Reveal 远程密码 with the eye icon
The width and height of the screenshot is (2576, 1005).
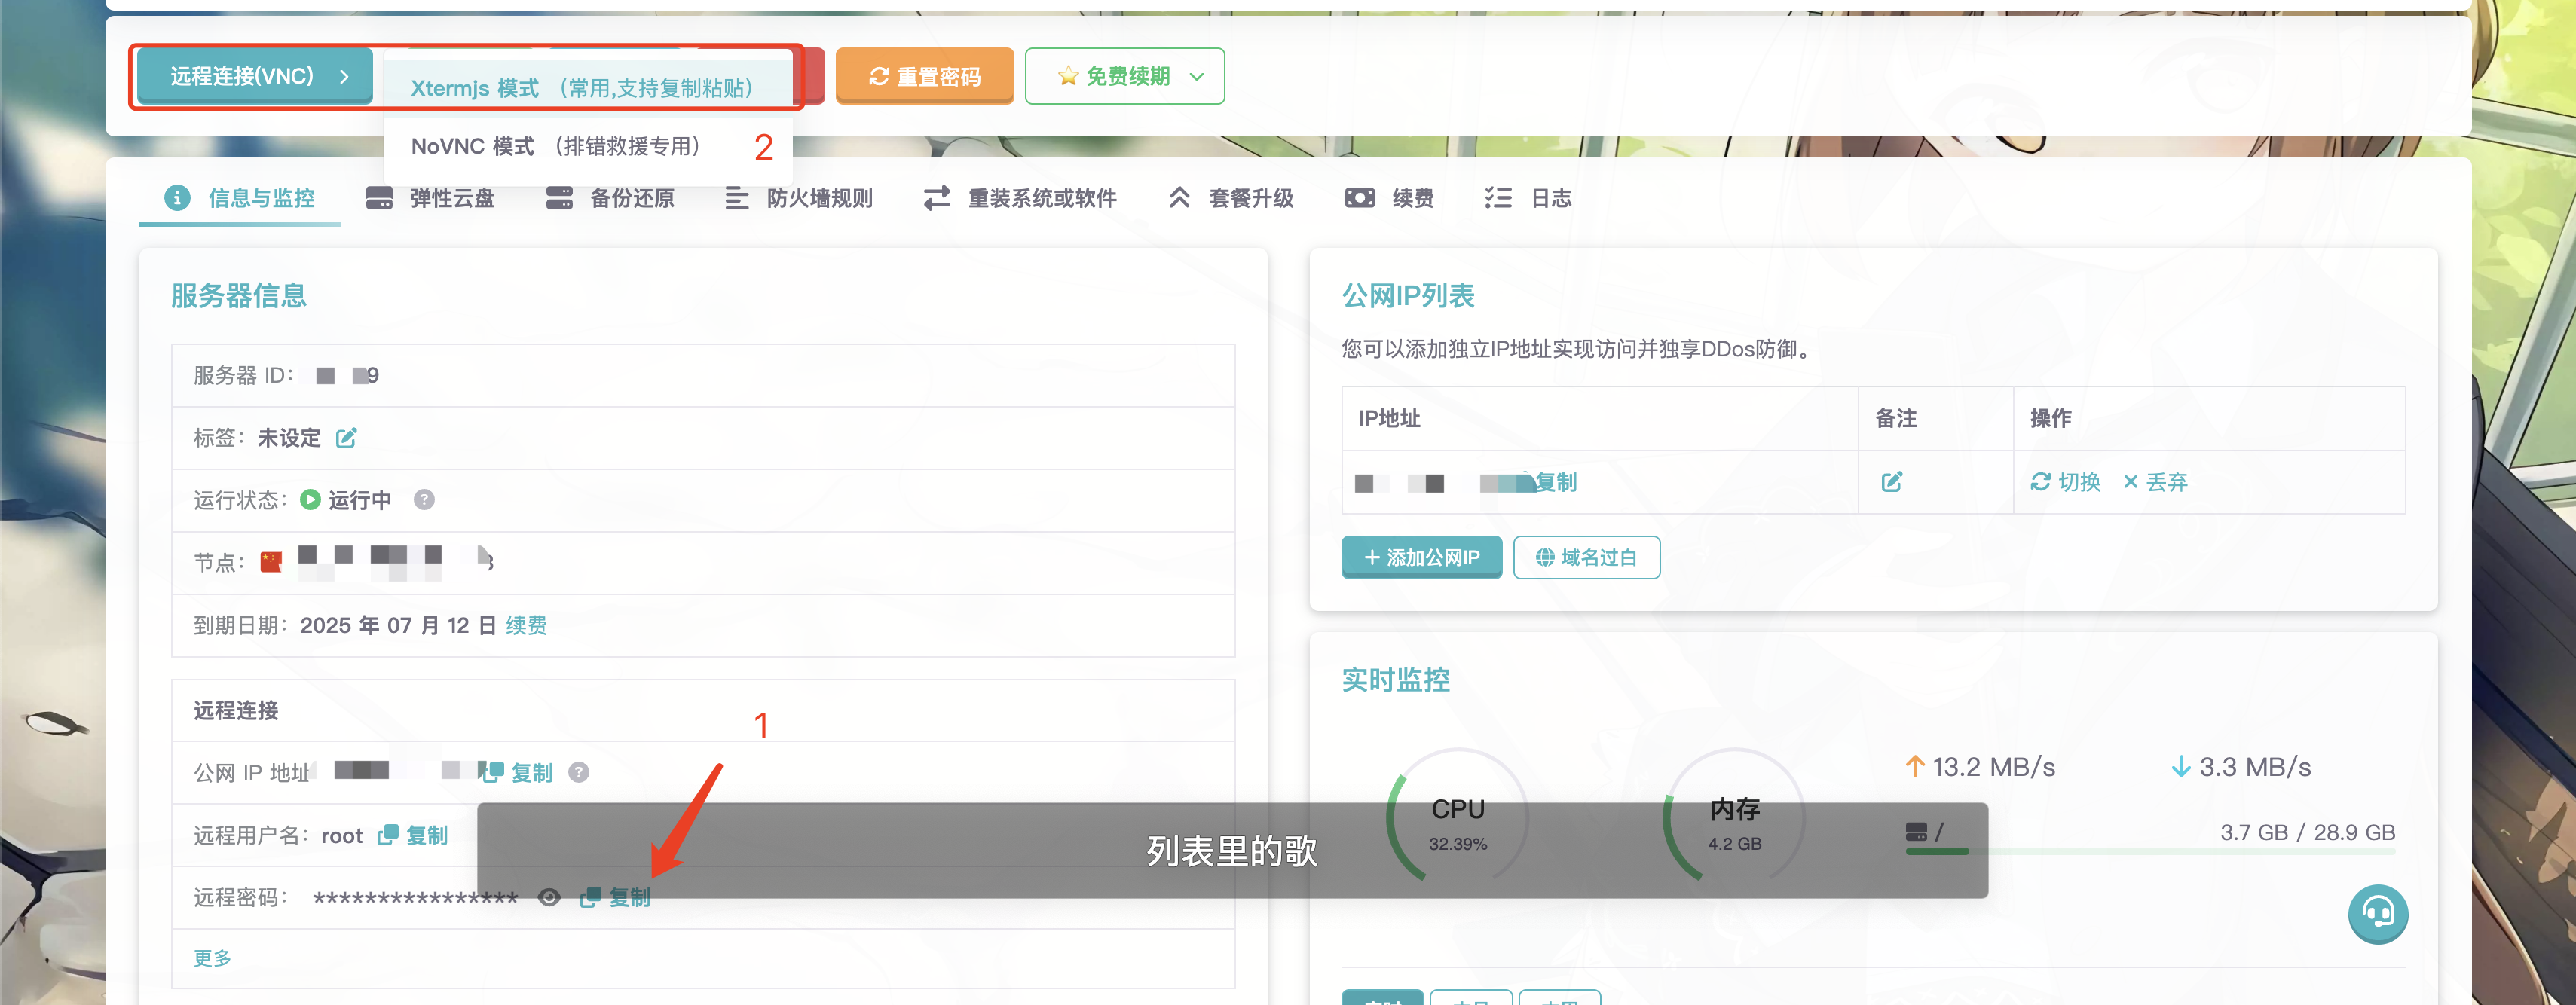549,897
